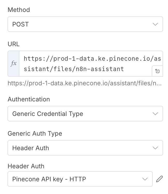Click the chevron beside Pinecone API key
This screenshot has width=168, height=194.
coord(145,179)
